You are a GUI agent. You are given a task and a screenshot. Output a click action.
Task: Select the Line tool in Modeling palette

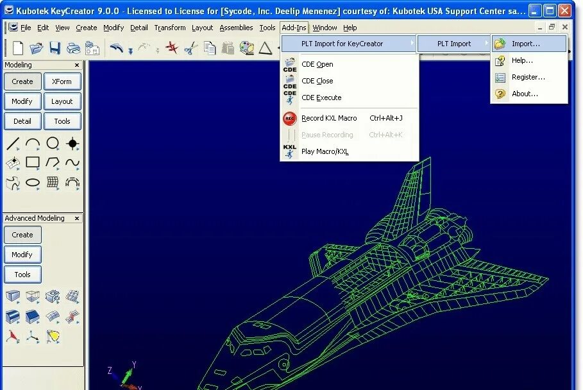click(13, 143)
